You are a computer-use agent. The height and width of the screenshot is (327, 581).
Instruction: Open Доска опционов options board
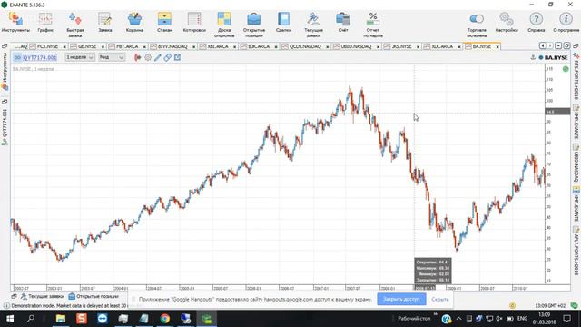click(x=224, y=25)
